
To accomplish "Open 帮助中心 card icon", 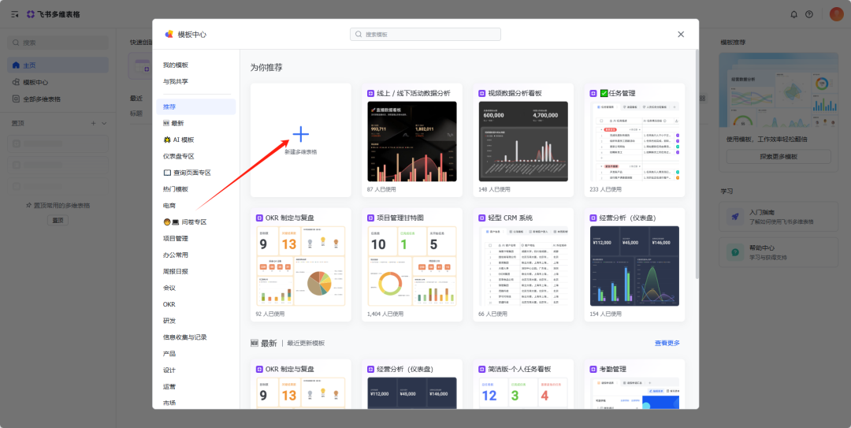I will [734, 252].
